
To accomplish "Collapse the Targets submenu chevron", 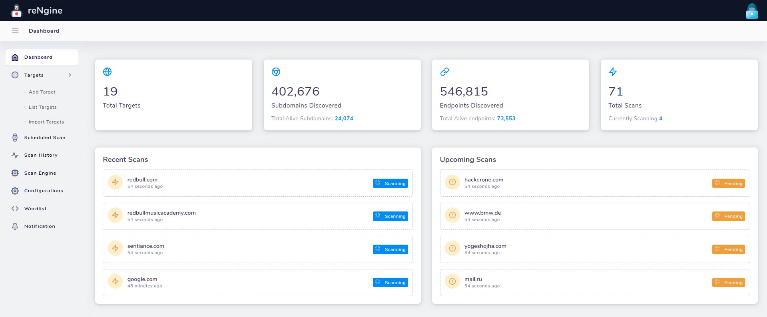I will (70, 75).
